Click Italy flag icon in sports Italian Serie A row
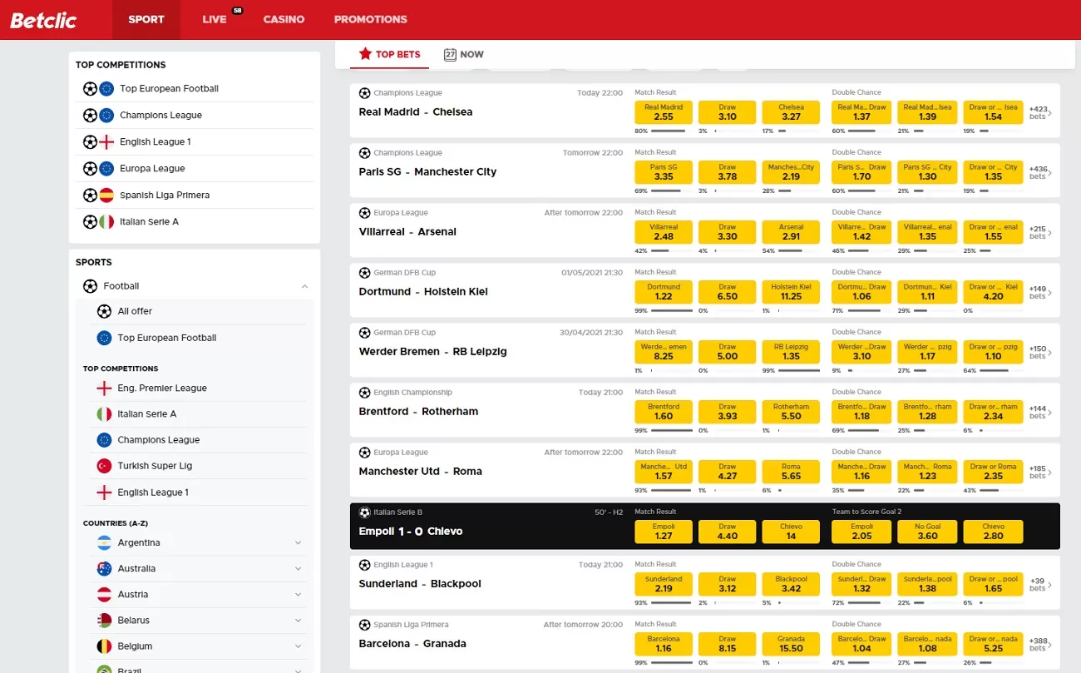This screenshot has height=673, width=1081. point(104,413)
